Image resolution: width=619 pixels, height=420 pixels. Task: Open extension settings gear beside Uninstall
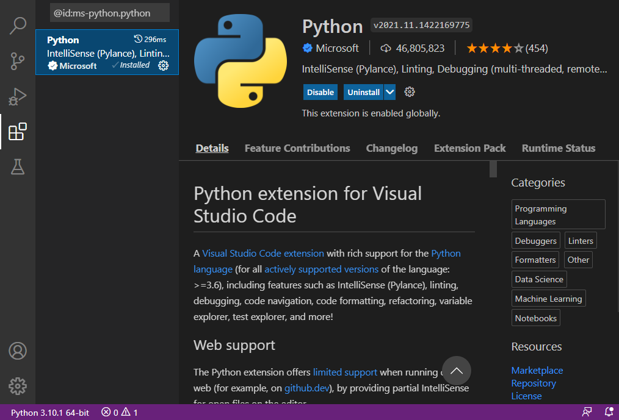[x=409, y=91]
